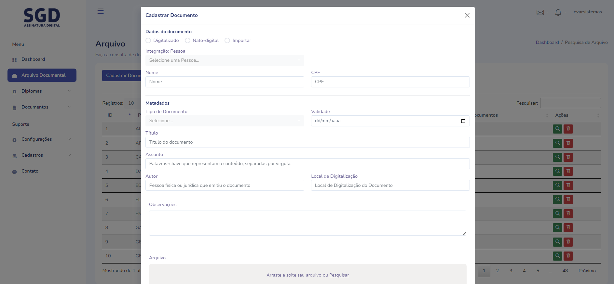
Task: Open the notifications bell icon
Action: [558, 12]
